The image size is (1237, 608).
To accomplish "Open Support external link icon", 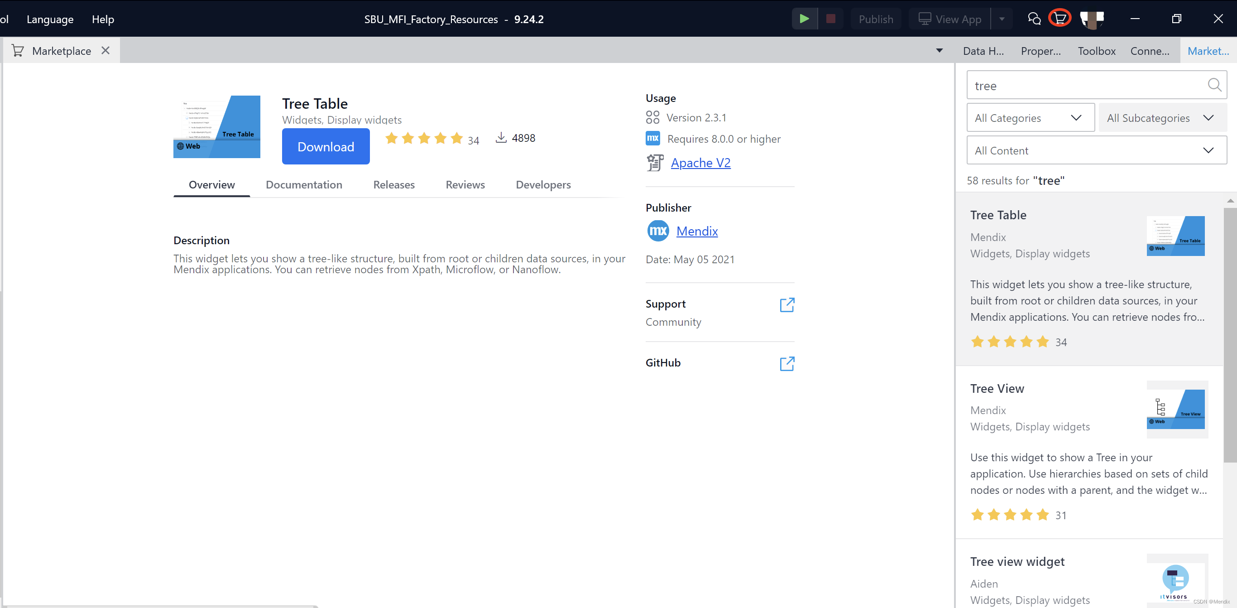I will (787, 305).
